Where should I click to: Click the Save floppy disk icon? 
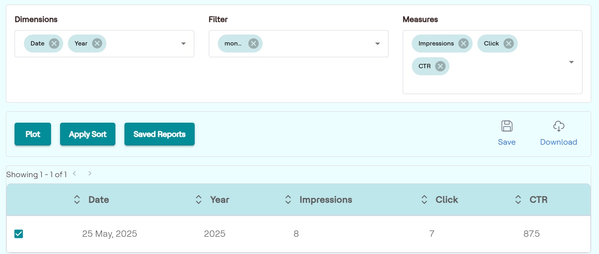(x=507, y=126)
